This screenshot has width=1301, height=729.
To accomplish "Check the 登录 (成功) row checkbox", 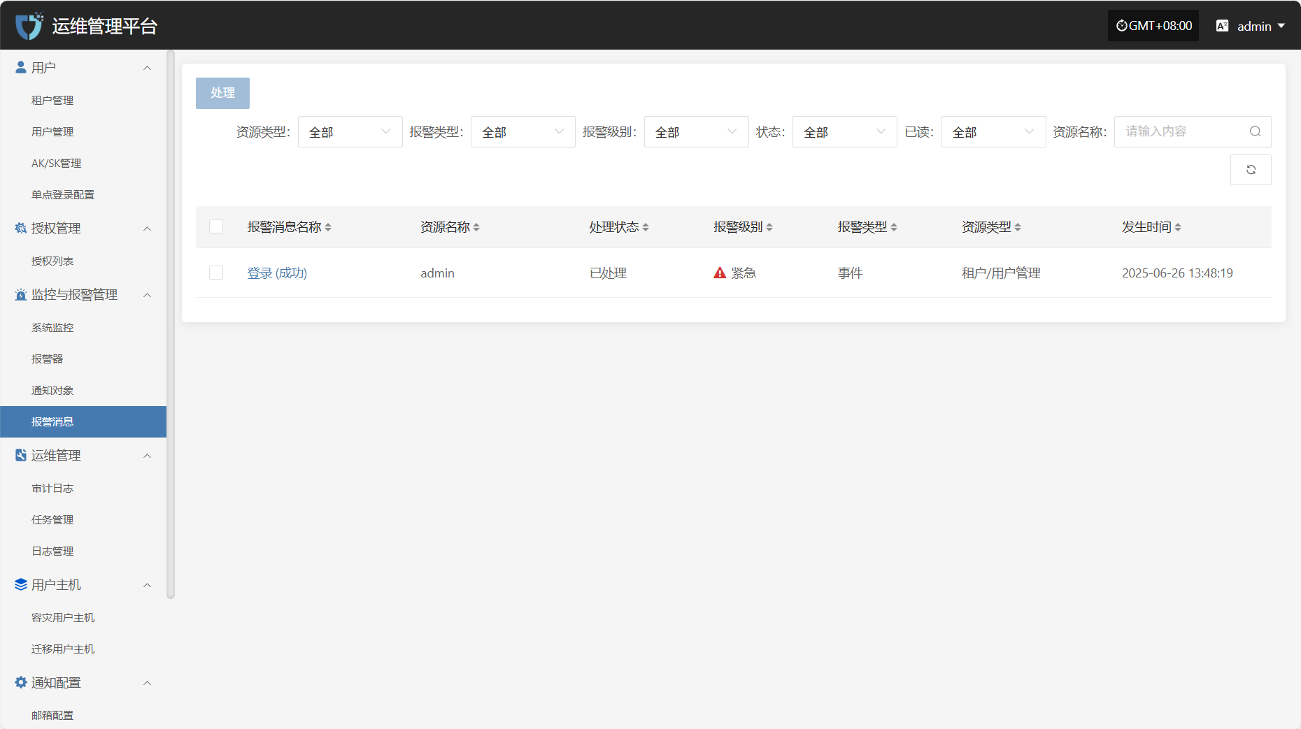I will [x=216, y=273].
